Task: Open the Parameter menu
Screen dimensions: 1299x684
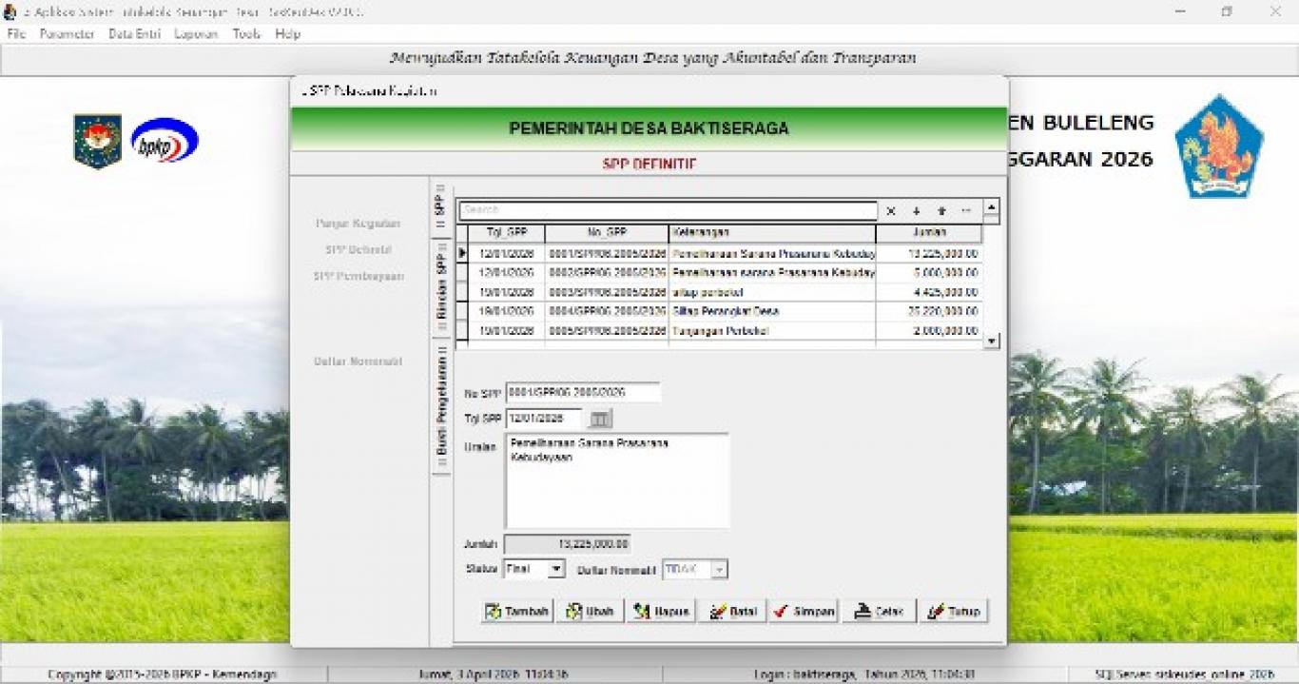Action: 67,33
